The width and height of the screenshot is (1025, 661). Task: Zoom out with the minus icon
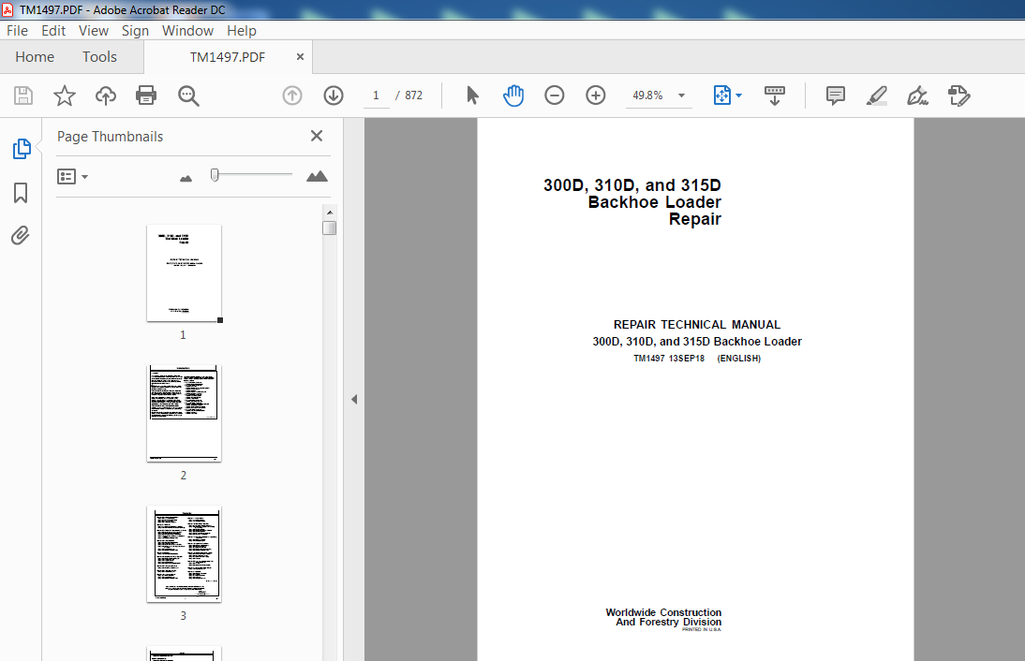click(555, 95)
